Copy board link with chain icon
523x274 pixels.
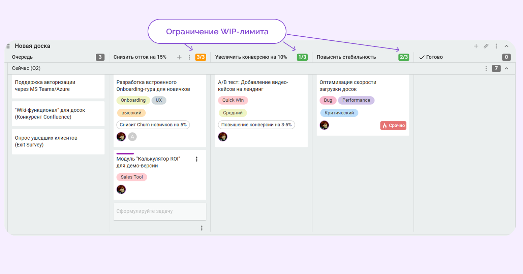coord(486,46)
